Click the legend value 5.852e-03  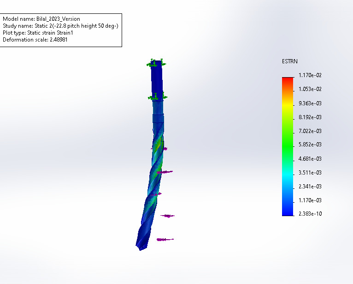click(310, 145)
